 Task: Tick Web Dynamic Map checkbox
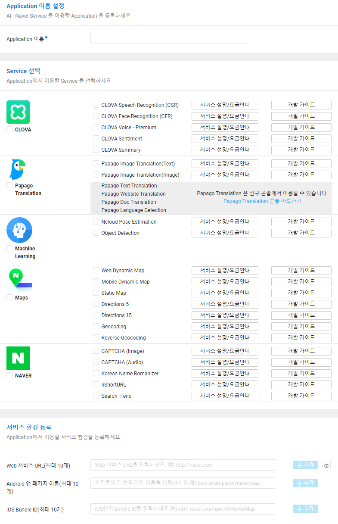(x=96, y=270)
